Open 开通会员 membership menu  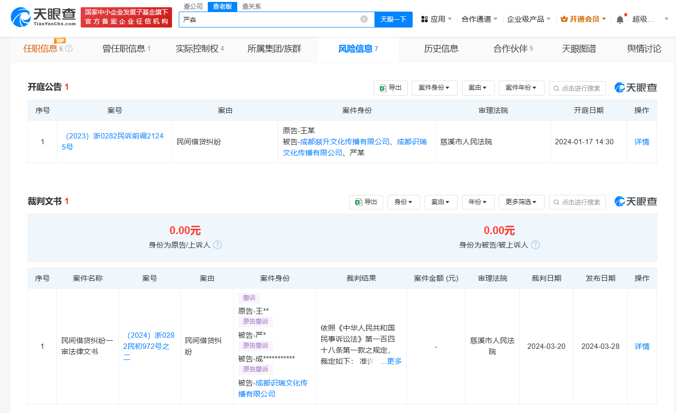point(583,19)
